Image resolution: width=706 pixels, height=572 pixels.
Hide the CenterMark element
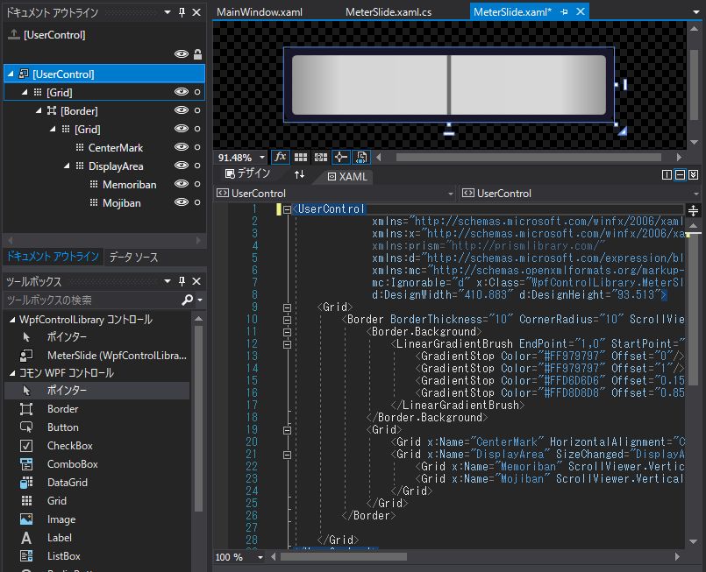pos(181,147)
